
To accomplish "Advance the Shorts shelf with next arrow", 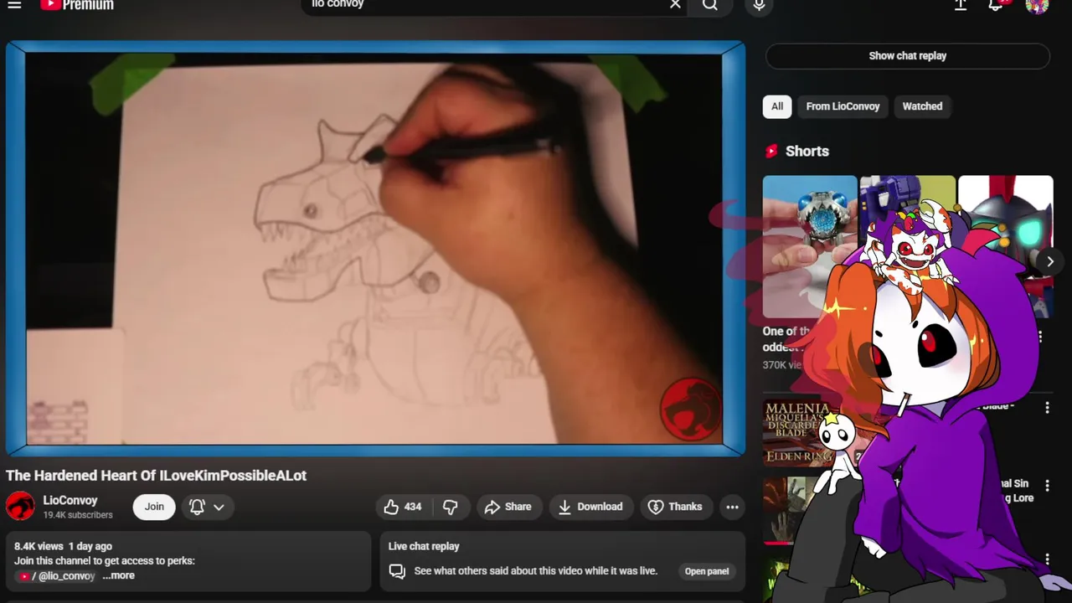I will [x=1049, y=261].
